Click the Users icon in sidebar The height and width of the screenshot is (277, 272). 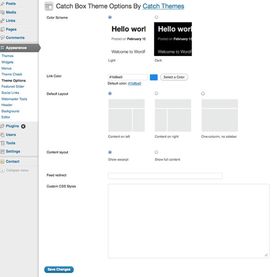[x=2, y=135]
